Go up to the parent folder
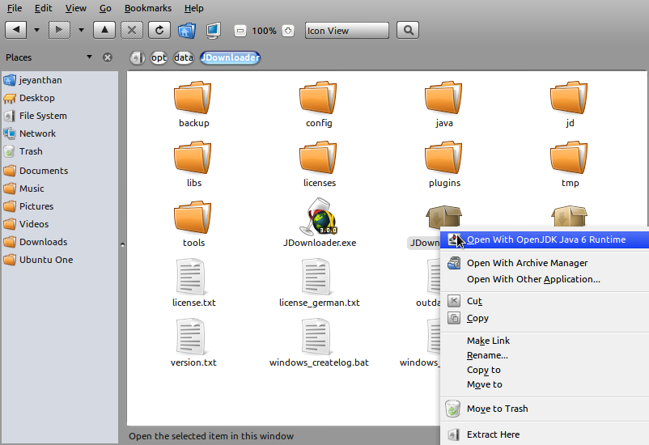This screenshot has height=445, width=649. tap(104, 30)
